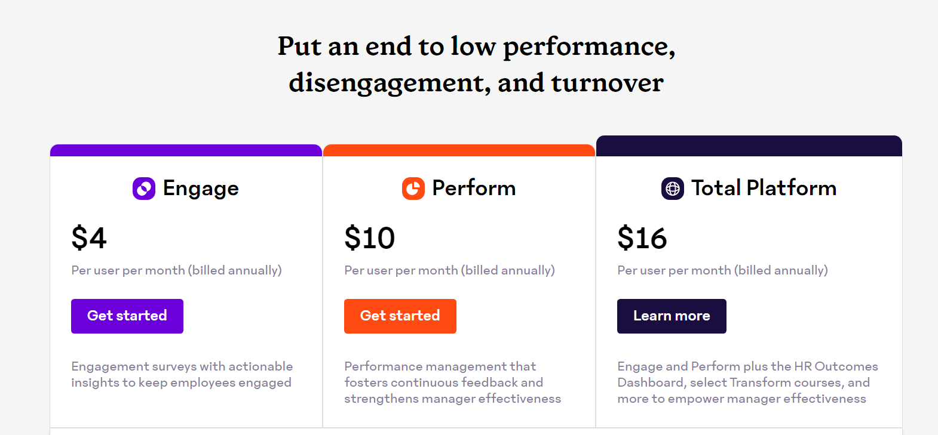Click the $4 price on the Engage card
Image resolution: width=938 pixels, height=435 pixels.
point(89,237)
